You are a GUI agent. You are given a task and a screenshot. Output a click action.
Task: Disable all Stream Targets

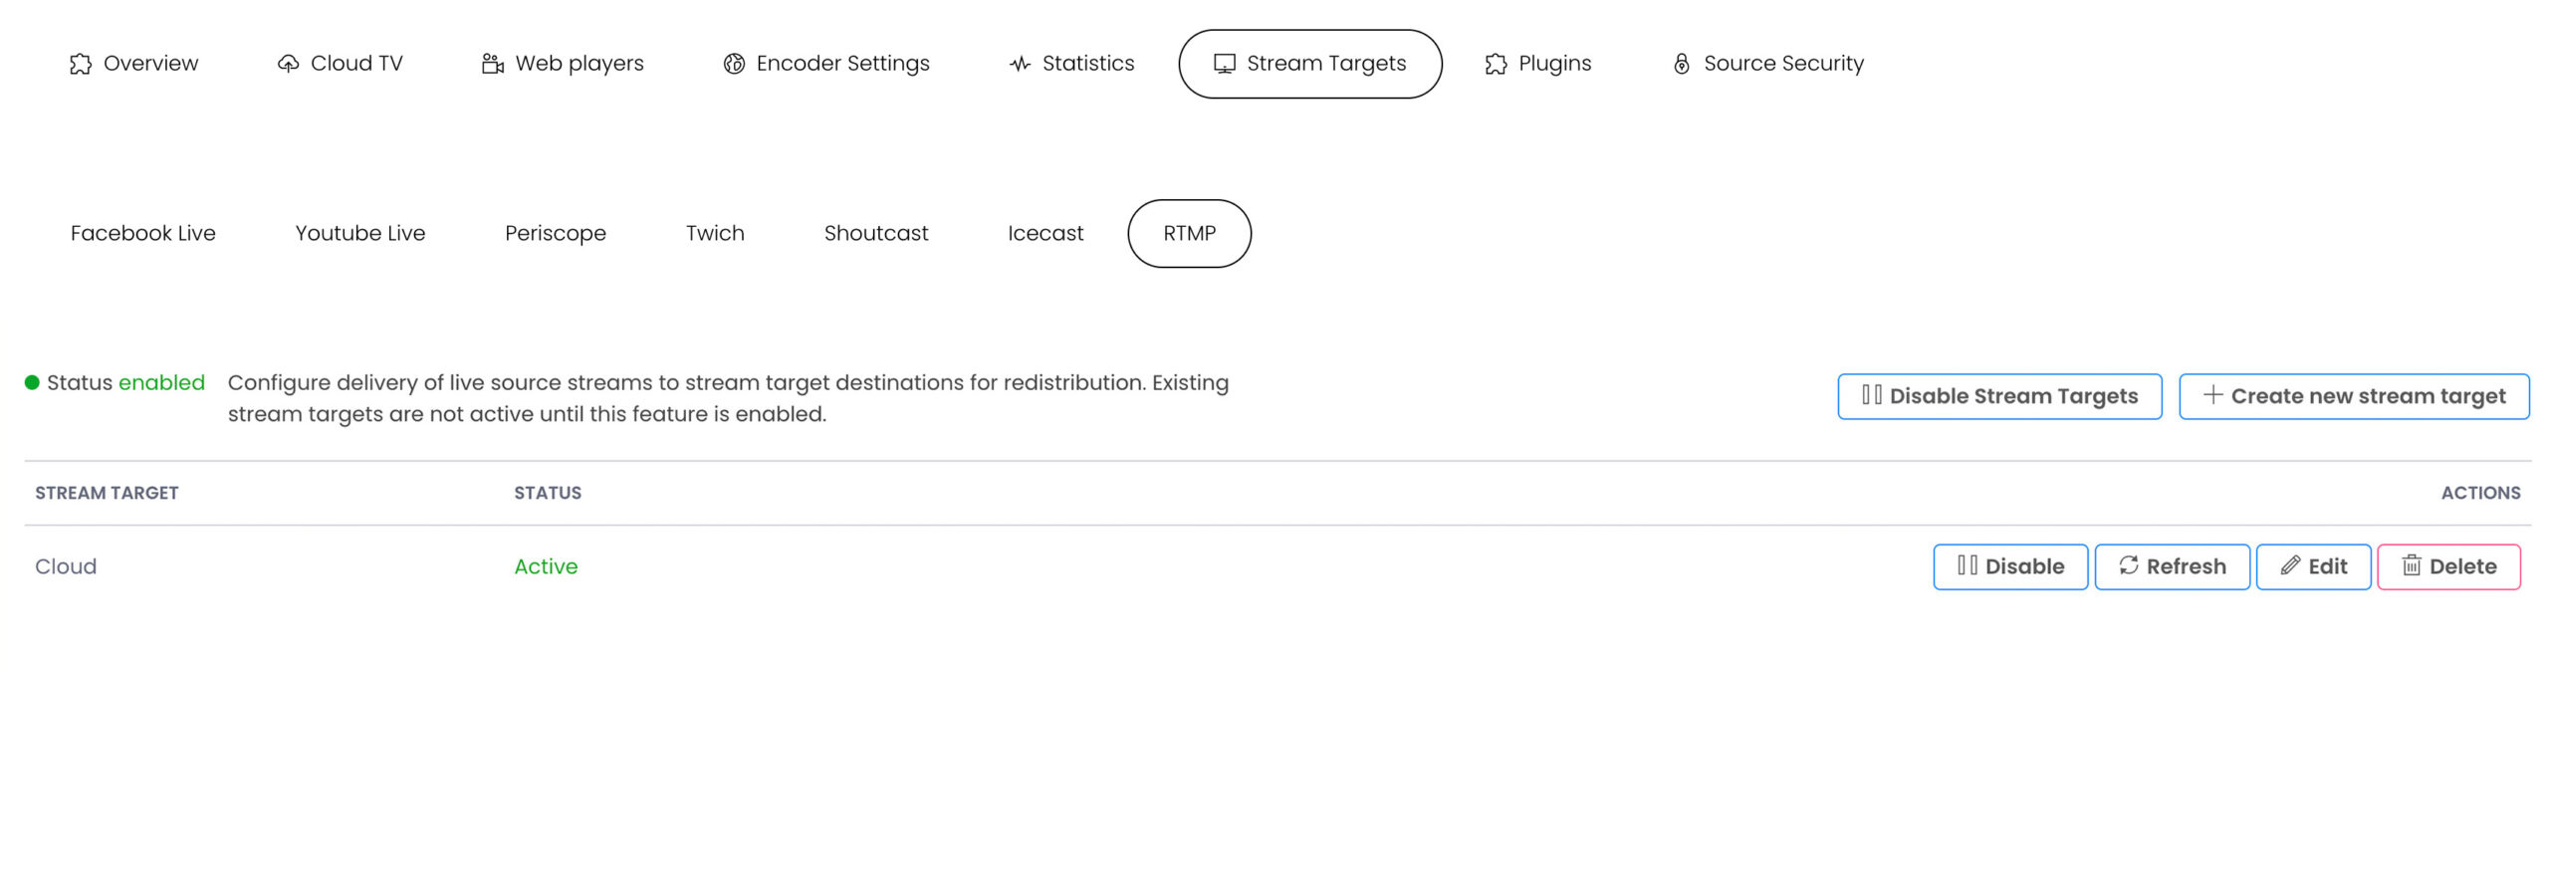[1998, 396]
